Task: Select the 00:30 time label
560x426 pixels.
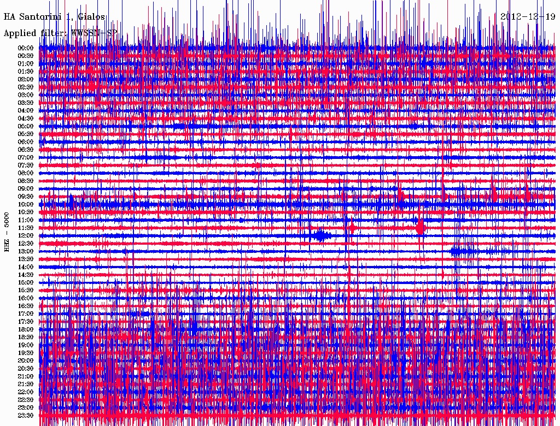Action: click(26, 56)
